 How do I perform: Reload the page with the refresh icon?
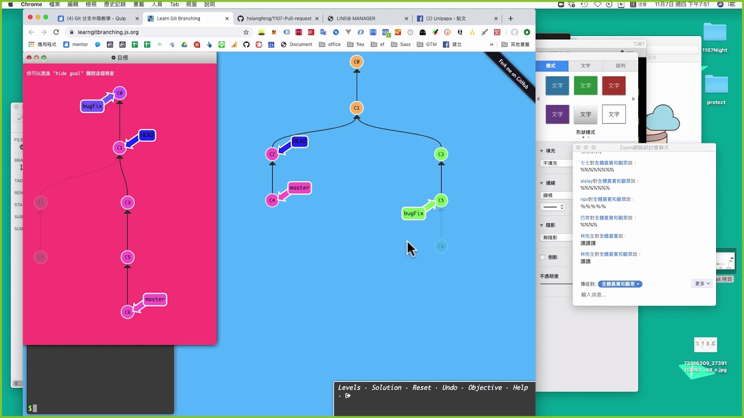click(56, 33)
